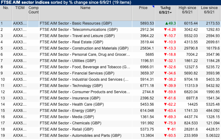This screenshot has width=221, height=139.
Task: Sort by the Name column header
Action: coord(85,7)
